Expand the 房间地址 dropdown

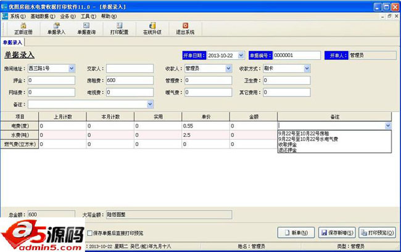tap(72, 68)
